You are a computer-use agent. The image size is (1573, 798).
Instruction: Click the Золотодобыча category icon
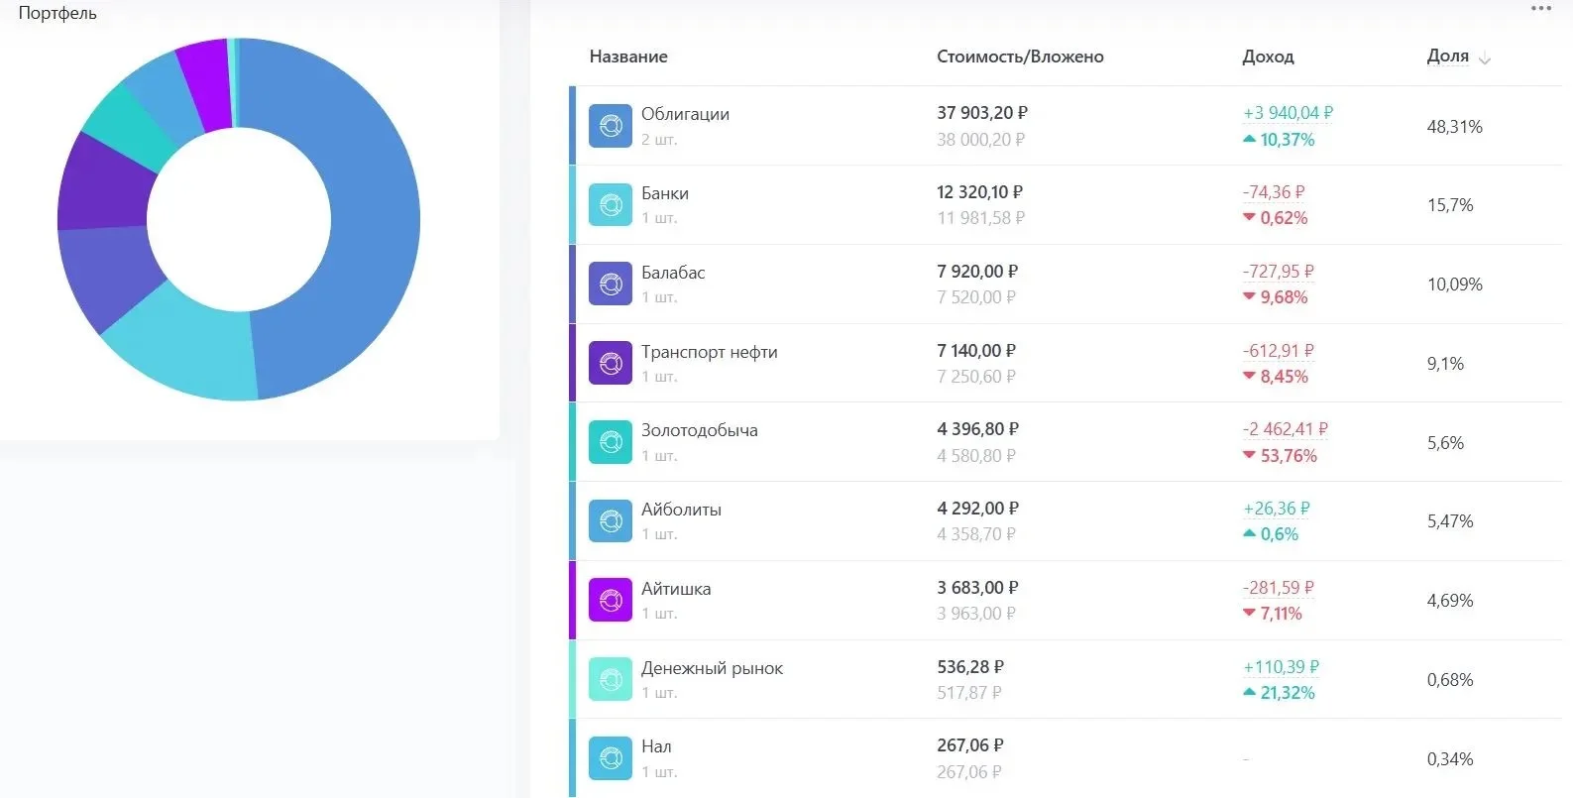click(611, 442)
